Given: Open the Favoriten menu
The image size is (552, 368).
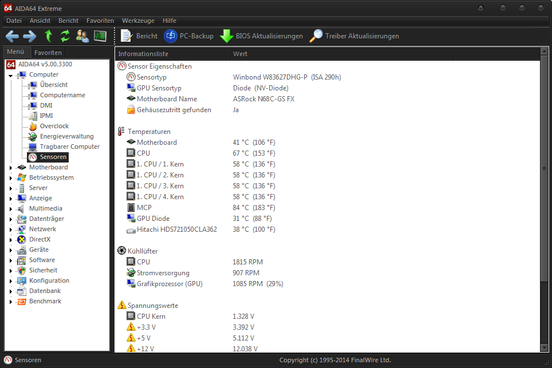Looking at the screenshot, I should click(100, 21).
